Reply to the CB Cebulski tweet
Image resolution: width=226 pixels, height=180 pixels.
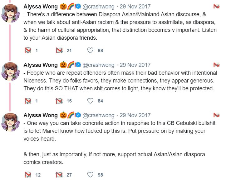point(27,175)
